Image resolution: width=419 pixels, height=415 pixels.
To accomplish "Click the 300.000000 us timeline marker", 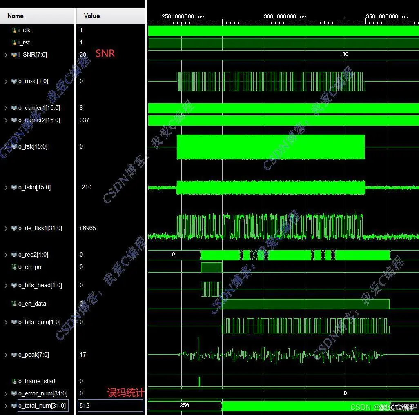I will pyautogui.click(x=285, y=17).
